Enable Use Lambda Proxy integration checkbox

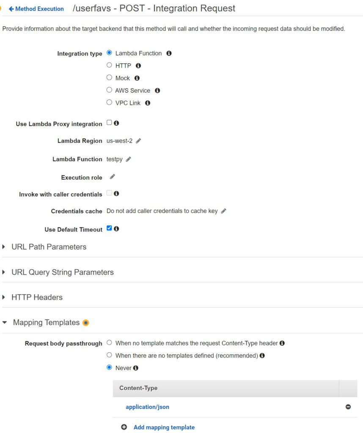(110, 123)
